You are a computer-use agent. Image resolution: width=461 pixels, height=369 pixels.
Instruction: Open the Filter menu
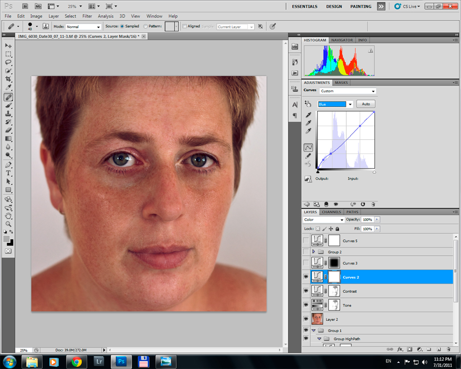click(x=87, y=16)
